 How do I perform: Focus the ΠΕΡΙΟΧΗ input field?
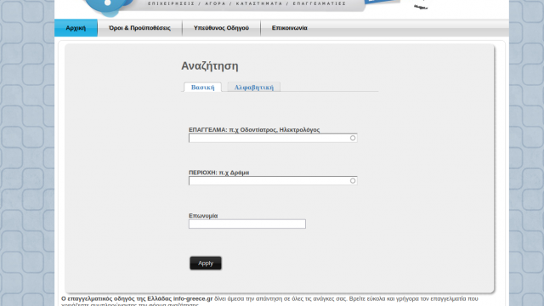tap(273, 181)
